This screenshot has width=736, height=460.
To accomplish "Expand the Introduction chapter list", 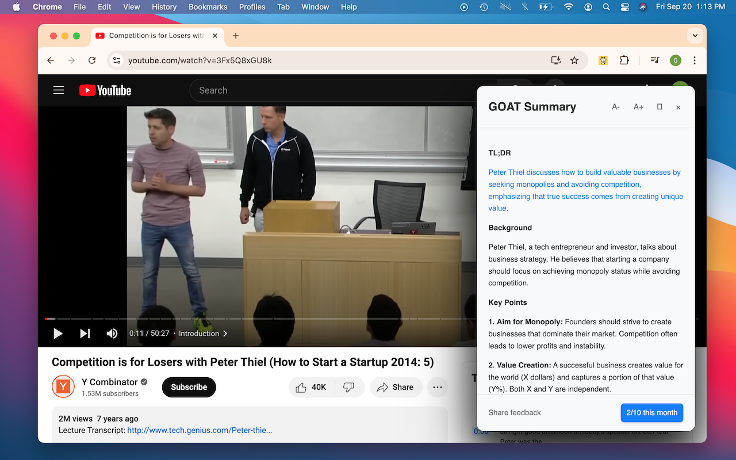I will click(x=203, y=333).
